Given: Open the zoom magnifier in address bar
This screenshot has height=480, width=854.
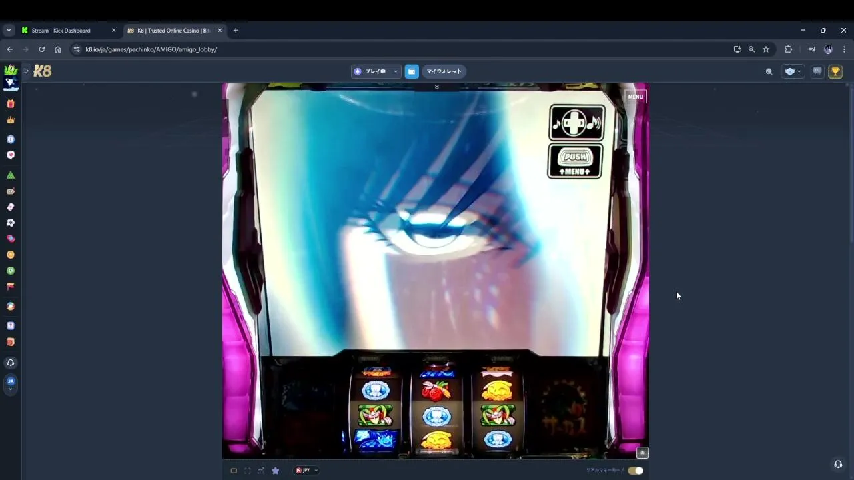Looking at the screenshot, I should point(751,49).
